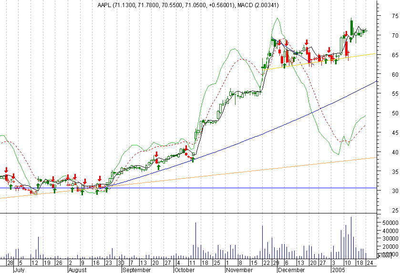Select the November month label
Viewport: 400px width, 273px height.
[239, 270]
